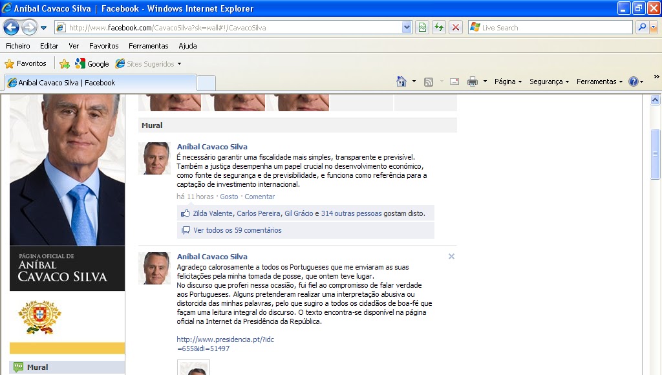Viewport: 662px width, 375px height.
Task: Open Ferramentas command bar dropdown
Action: pos(599,81)
